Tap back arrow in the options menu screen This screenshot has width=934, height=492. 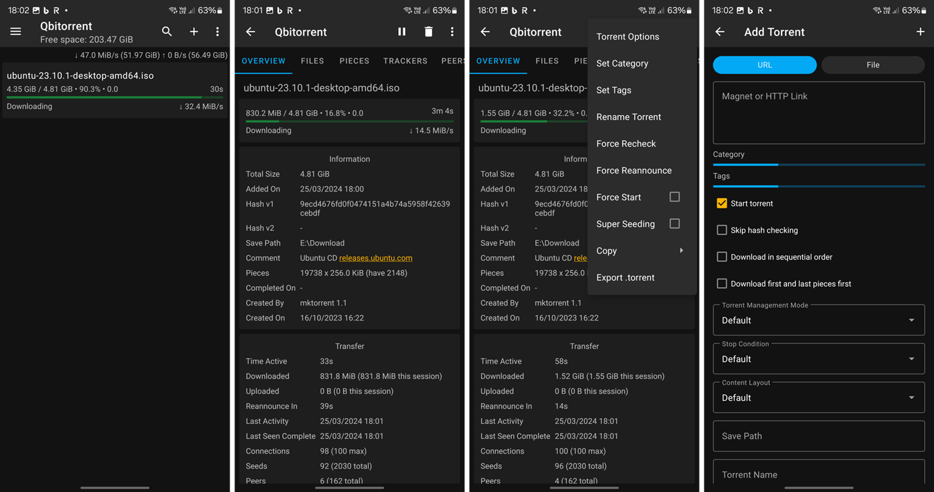[x=485, y=31]
